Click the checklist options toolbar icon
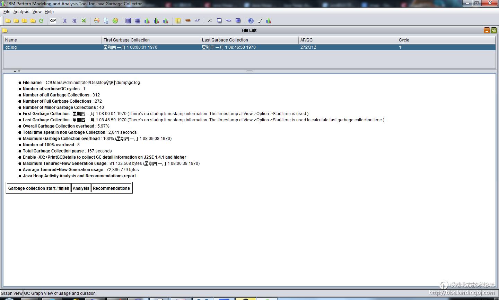Screen dimensions: 499x300 click(210, 21)
